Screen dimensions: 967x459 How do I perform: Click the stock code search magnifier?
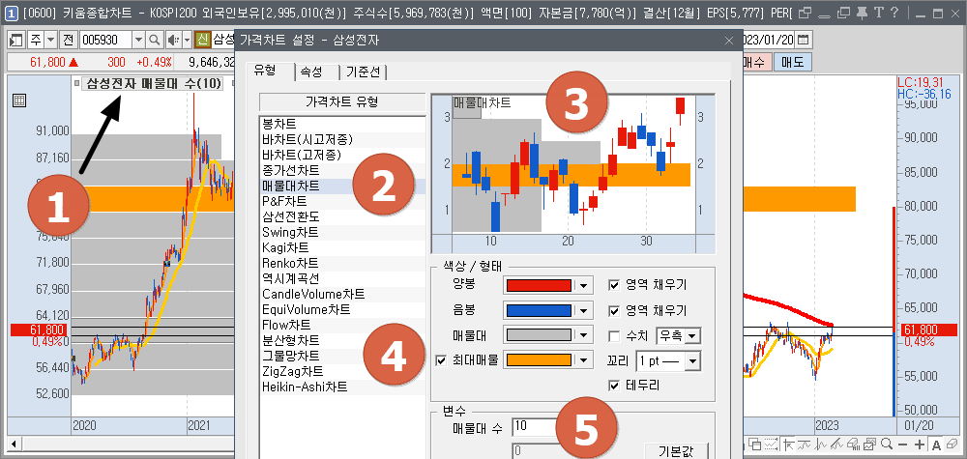pyautogui.click(x=153, y=40)
